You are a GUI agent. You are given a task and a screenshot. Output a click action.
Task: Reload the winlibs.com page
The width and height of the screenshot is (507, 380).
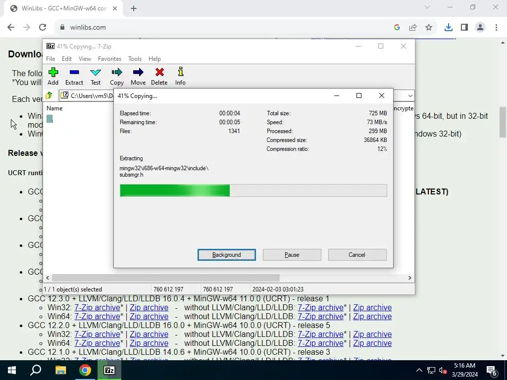(43, 27)
